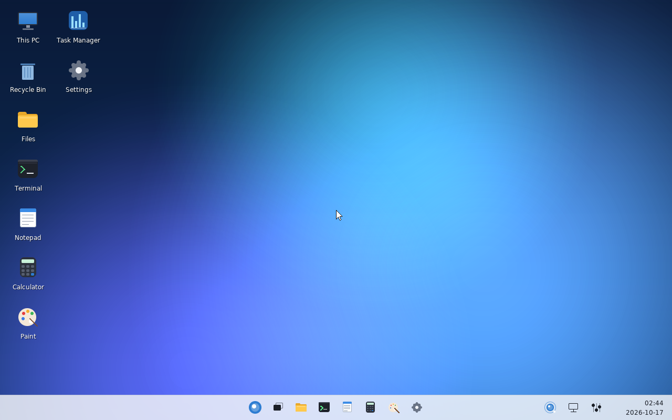Open calculator from taskbar

[370, 407]
